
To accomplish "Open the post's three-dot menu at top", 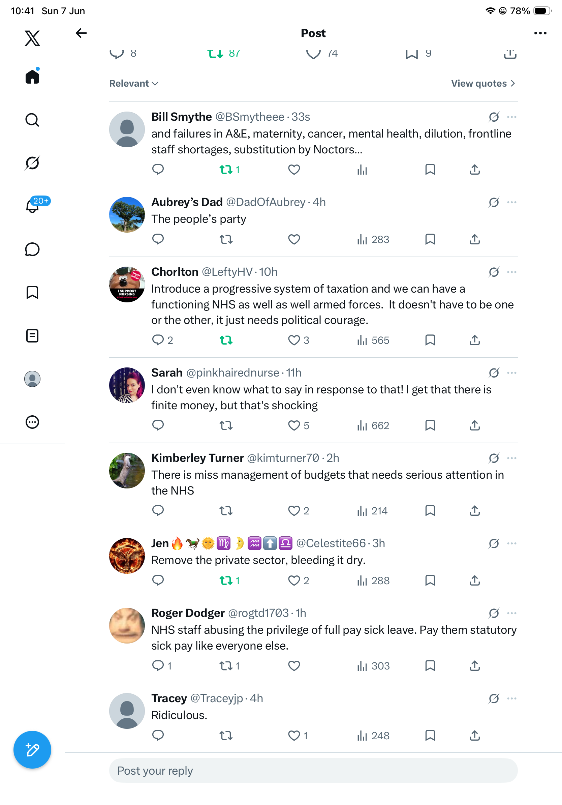I will click(540, 33).
